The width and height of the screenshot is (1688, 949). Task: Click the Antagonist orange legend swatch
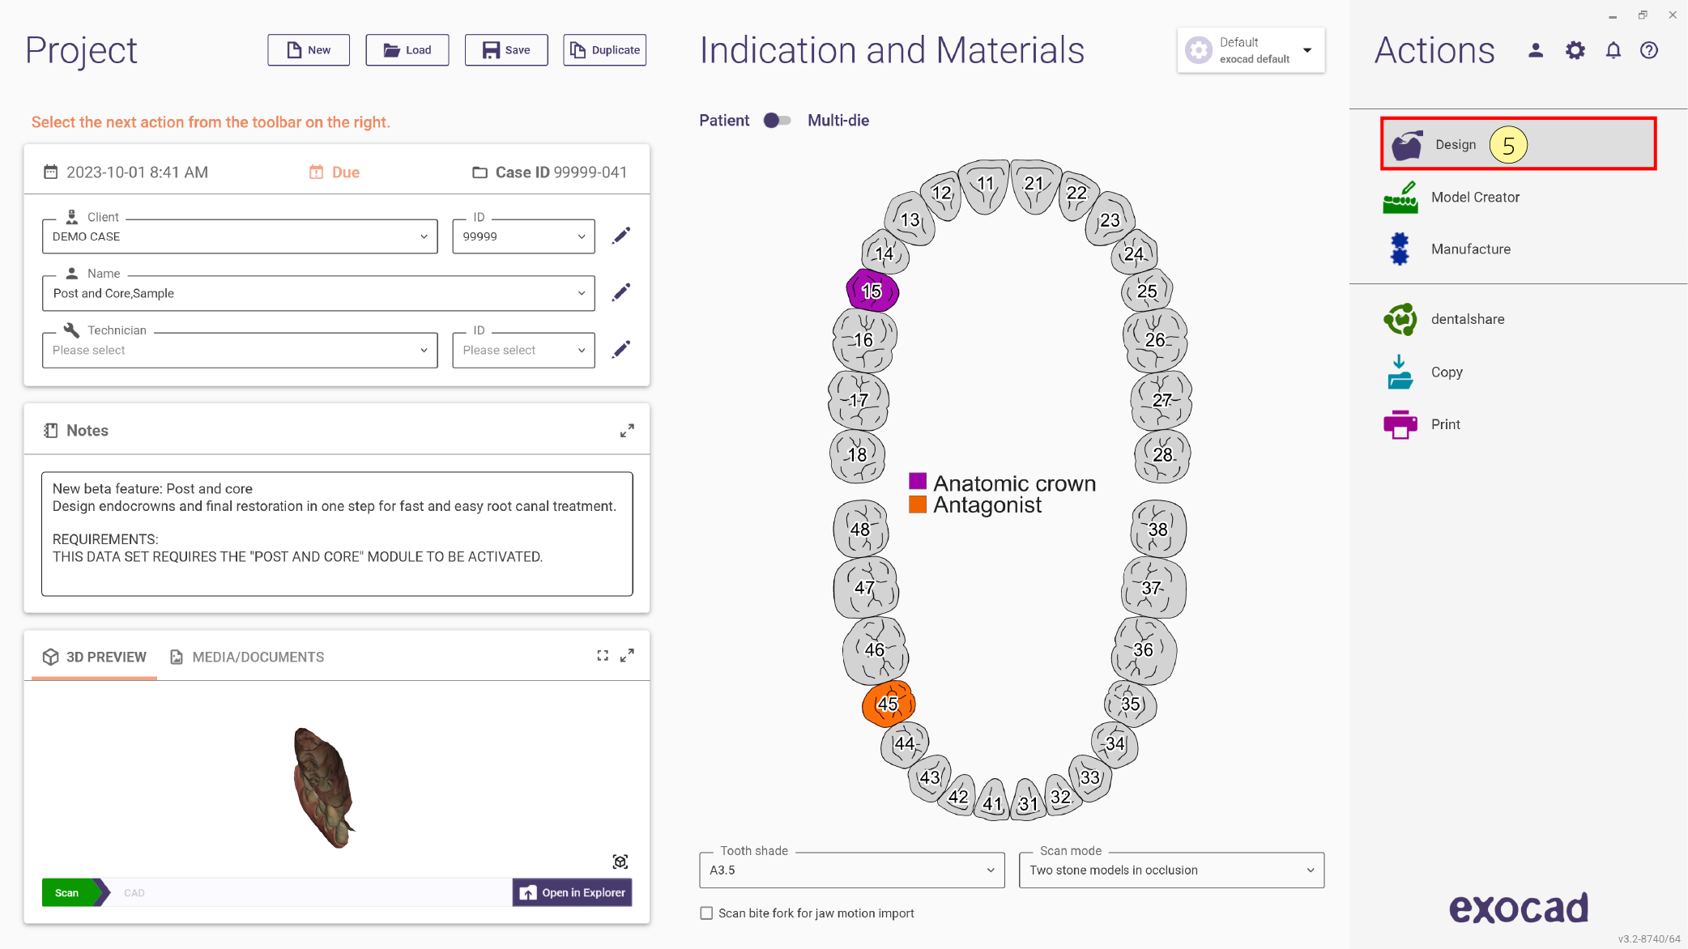point(918,504)
